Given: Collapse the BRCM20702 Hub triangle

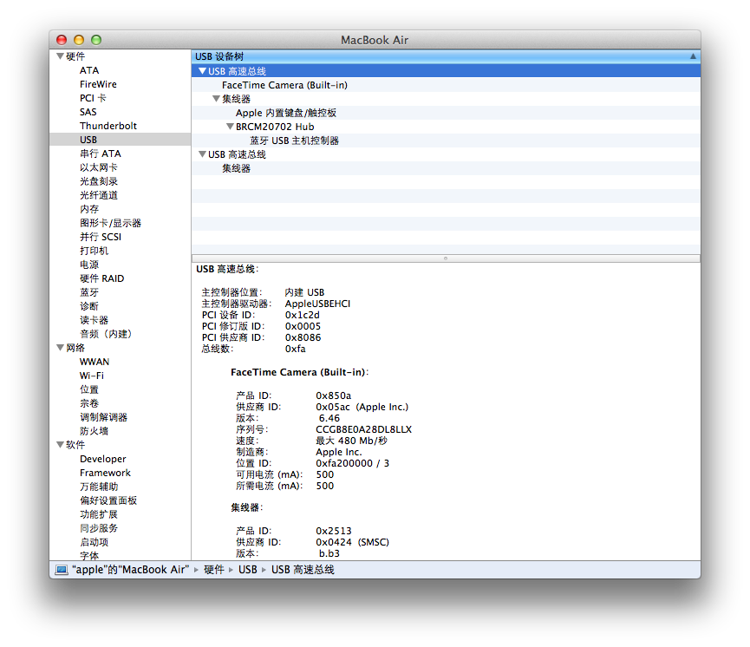Looking at the screenshot, I should pyautogui.click(x=230, y=127).
